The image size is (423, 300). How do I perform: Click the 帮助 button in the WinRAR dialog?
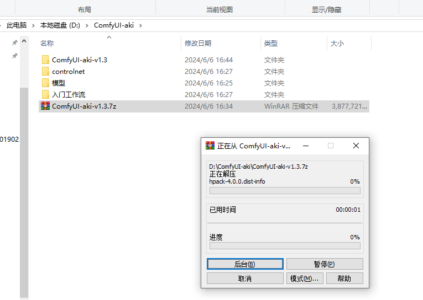click(344, 278)
